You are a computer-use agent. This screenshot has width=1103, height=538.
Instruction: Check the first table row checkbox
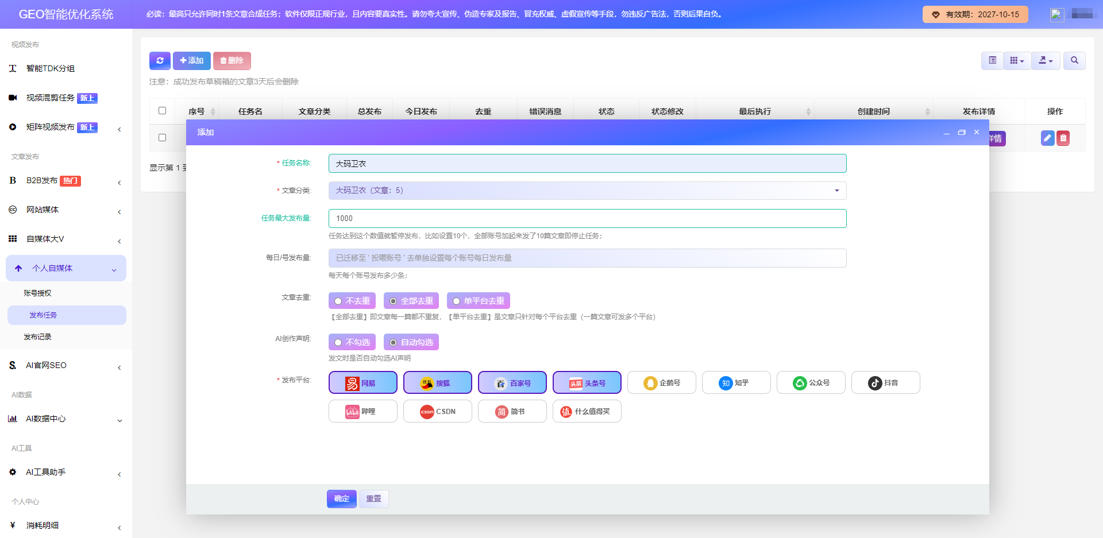coord(163,138)
